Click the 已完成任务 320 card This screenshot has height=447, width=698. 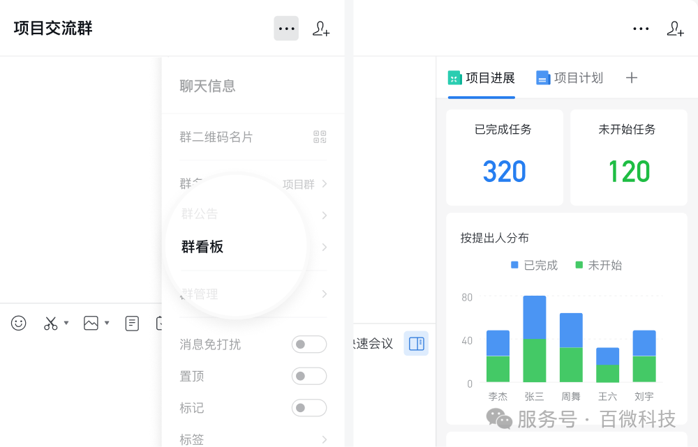504,157
